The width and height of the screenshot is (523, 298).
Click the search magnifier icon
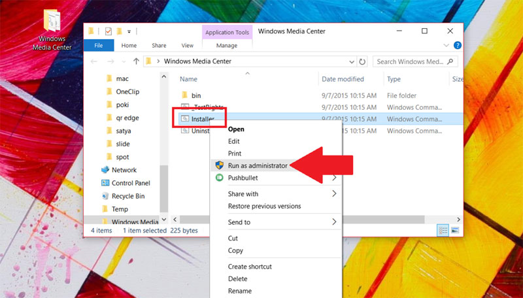click(450, 61)
